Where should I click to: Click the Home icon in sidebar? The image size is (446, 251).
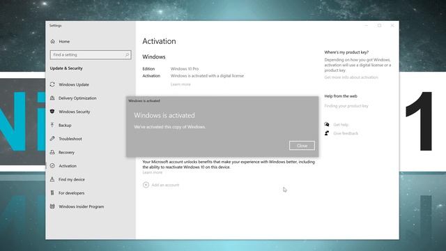[x=53, y=41]
